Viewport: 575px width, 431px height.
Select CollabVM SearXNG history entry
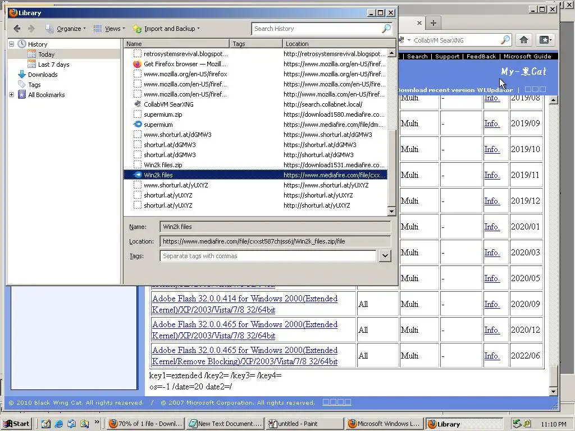[x=255, y=104]
